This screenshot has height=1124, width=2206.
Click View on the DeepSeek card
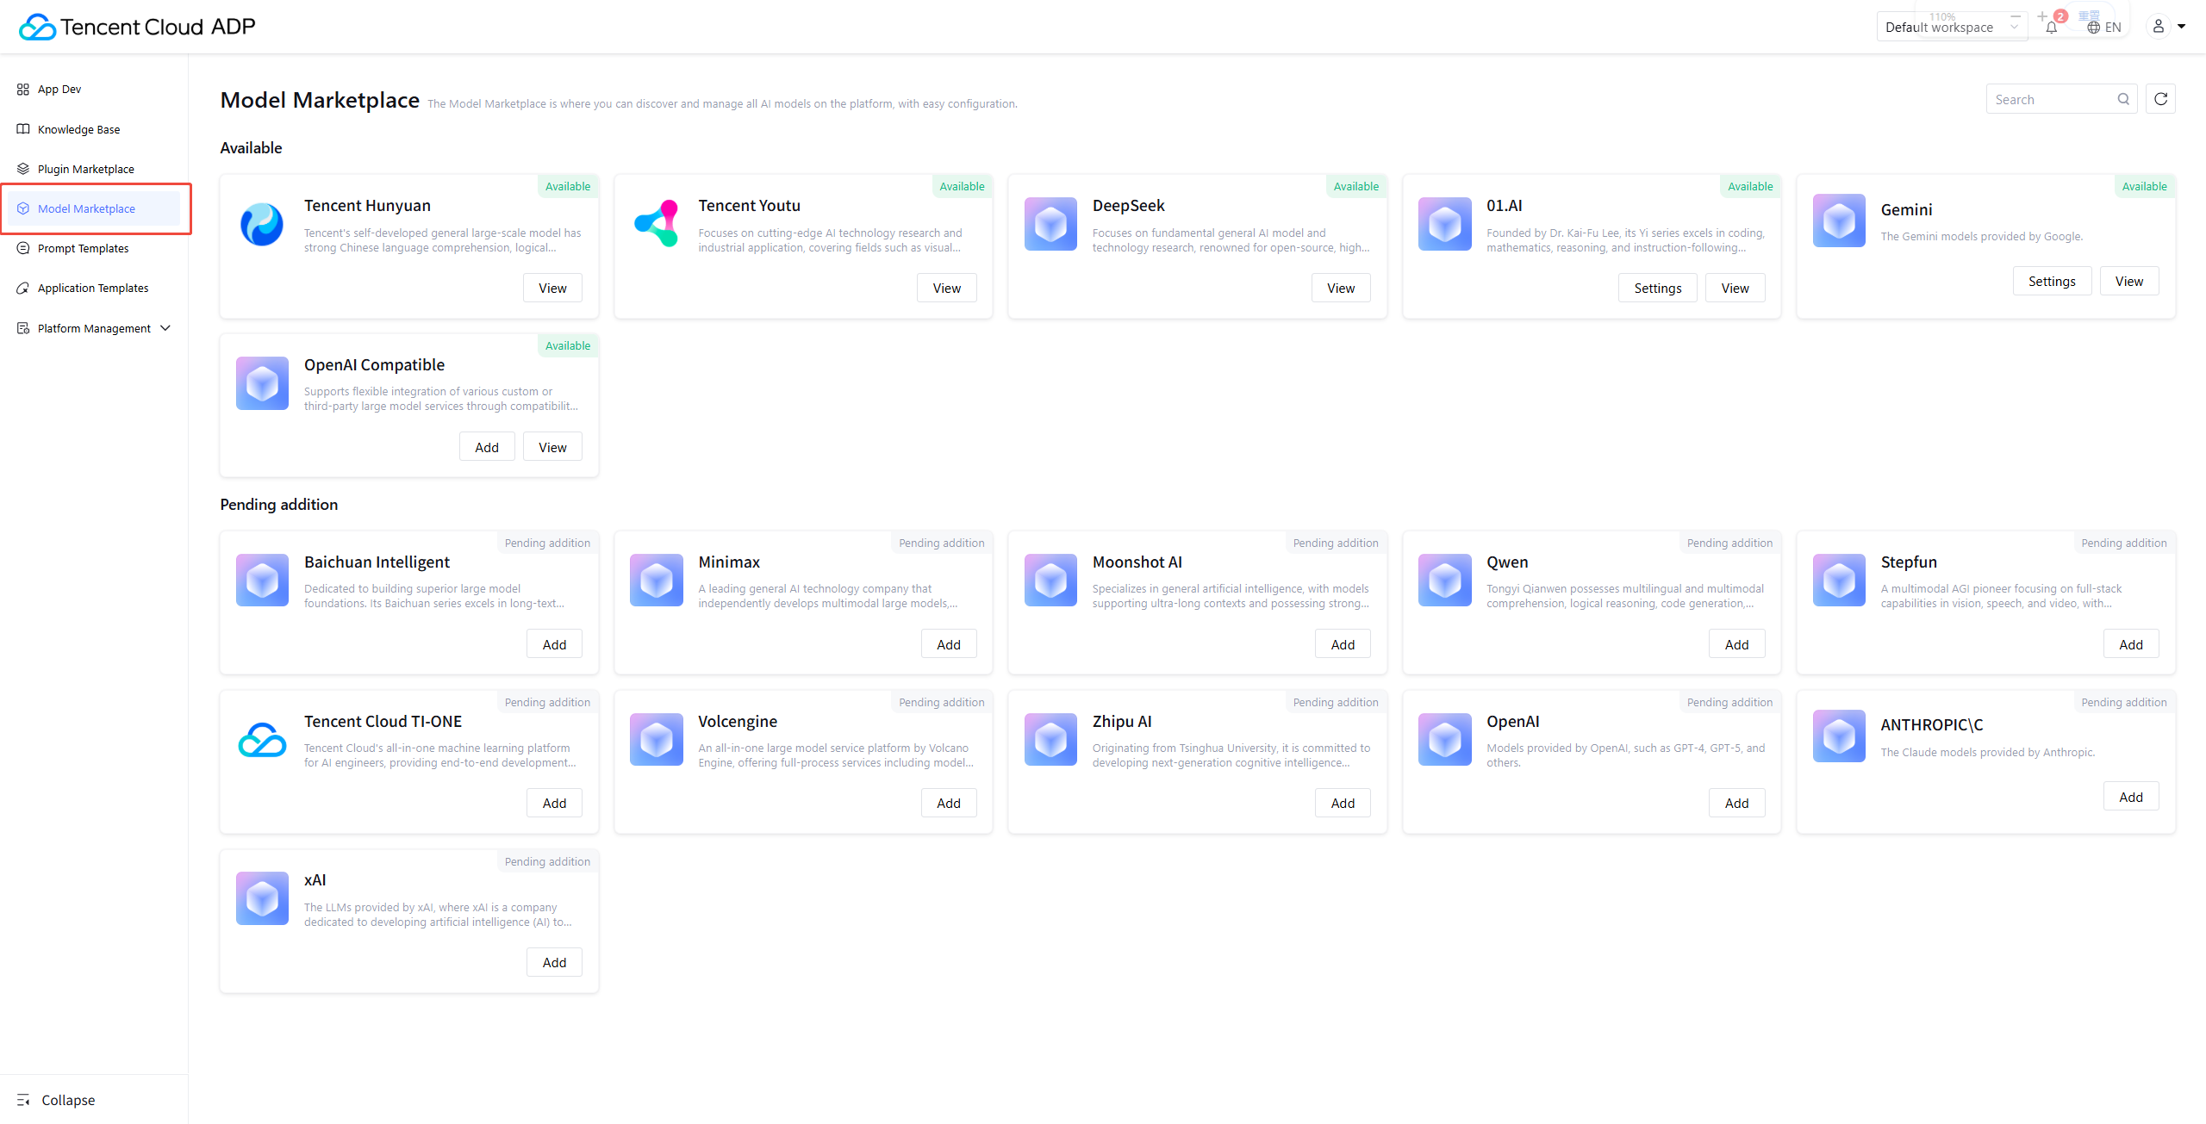[1340, 288]
